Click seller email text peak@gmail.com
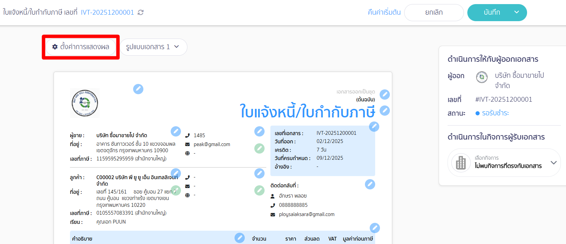This screenshot has width=566, height=244. pyautogui.click(x=212, y=144)
